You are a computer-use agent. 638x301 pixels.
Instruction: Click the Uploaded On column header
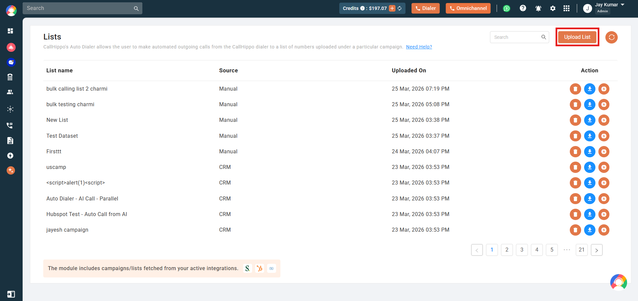click(x=409, y=70)
